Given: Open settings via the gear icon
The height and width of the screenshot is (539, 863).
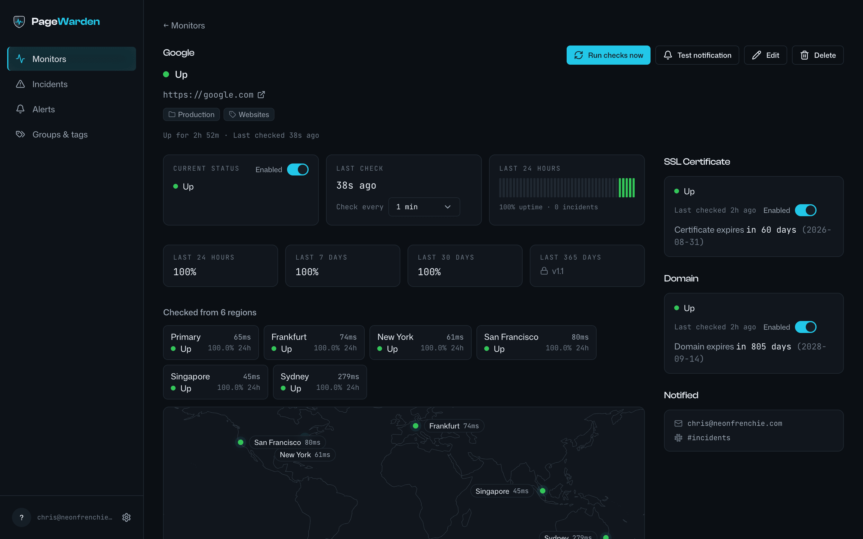Looking at the screenshot, I should (x=126, y=517).
